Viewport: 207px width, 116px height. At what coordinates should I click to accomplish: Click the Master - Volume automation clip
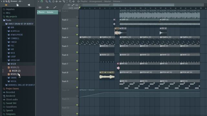(139, 93)
